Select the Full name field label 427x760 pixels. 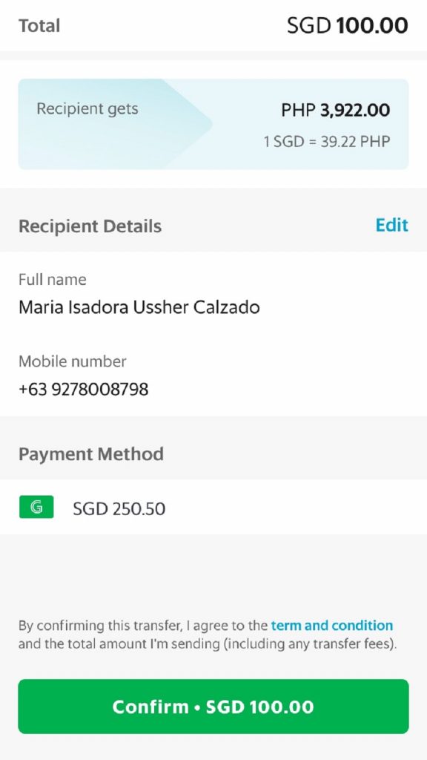(x=52, y=280)
